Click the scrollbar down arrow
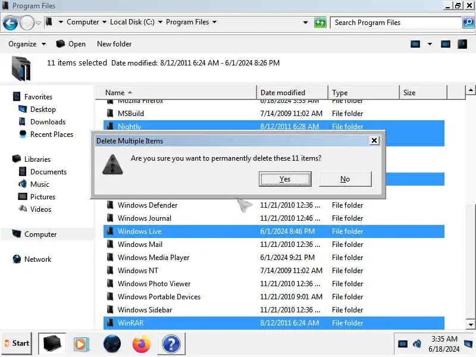The image size is (476, 357). (x=470, y=324)
